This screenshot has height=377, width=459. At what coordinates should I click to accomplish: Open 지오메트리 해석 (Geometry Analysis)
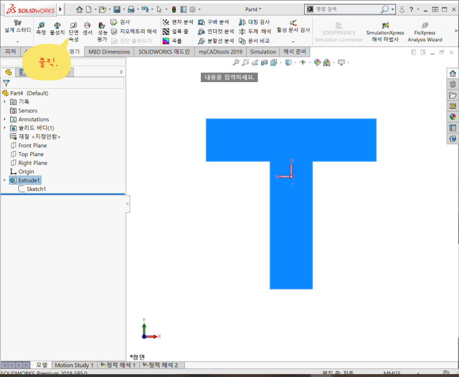[134, 32]
